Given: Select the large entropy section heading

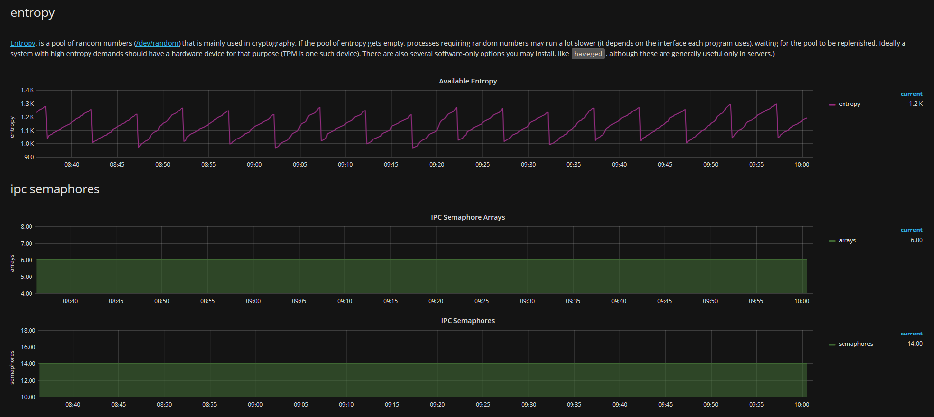Looking at the screenshot, I should pyautogui.click(x=32, y=13).
